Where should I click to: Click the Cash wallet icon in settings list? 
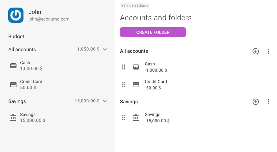pyautogui.click(x=136, y=67)
